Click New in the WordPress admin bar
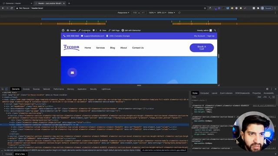The height and width of the screenshot is (156, 278). coord(103,30)
